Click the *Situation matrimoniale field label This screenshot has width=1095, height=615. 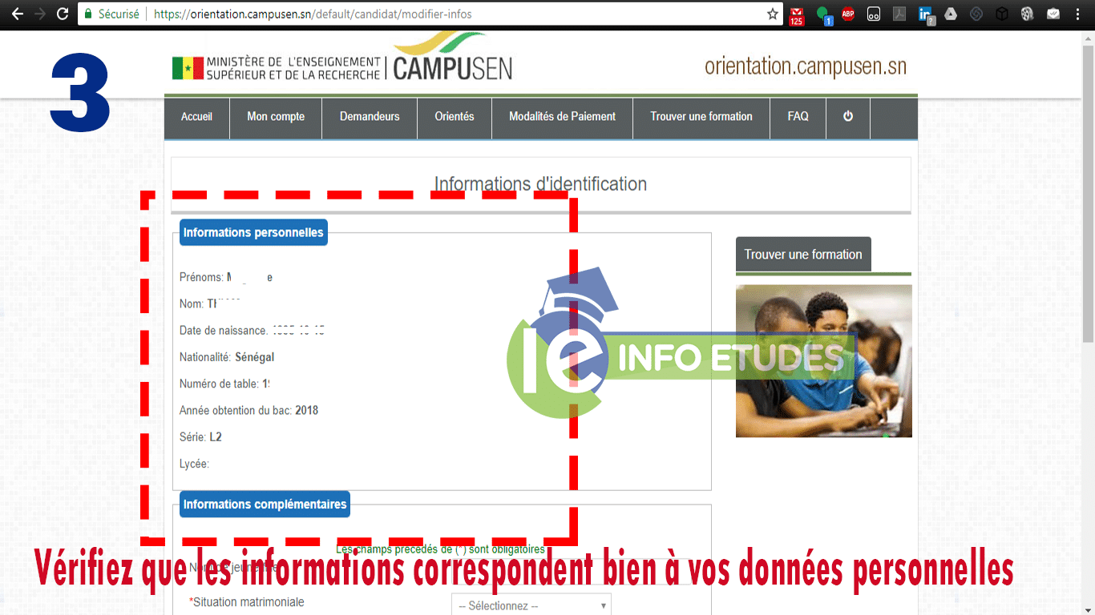247,602
